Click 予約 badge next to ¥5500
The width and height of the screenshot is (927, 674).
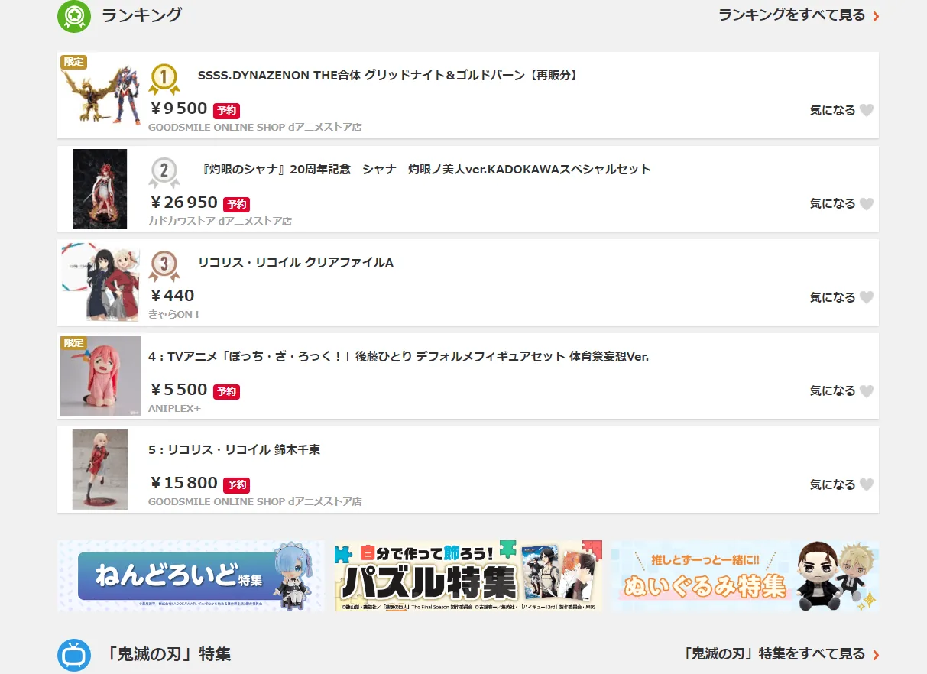point(226,391)
